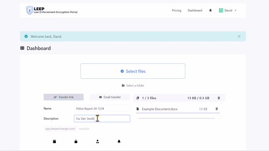Image resolution: width=269 pixels, height=151 pixels.
Task: Click David's green avatar icon
Action: 221,10
